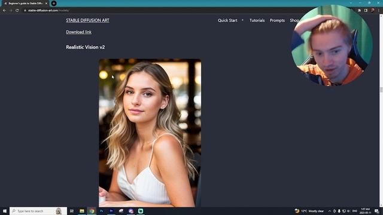Click the microphone tray icon

[339, 211]
